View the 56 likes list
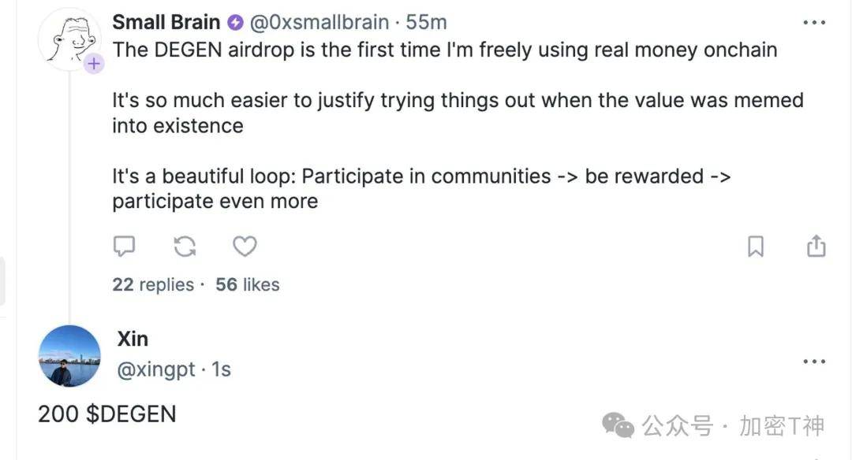 point(247,284)
